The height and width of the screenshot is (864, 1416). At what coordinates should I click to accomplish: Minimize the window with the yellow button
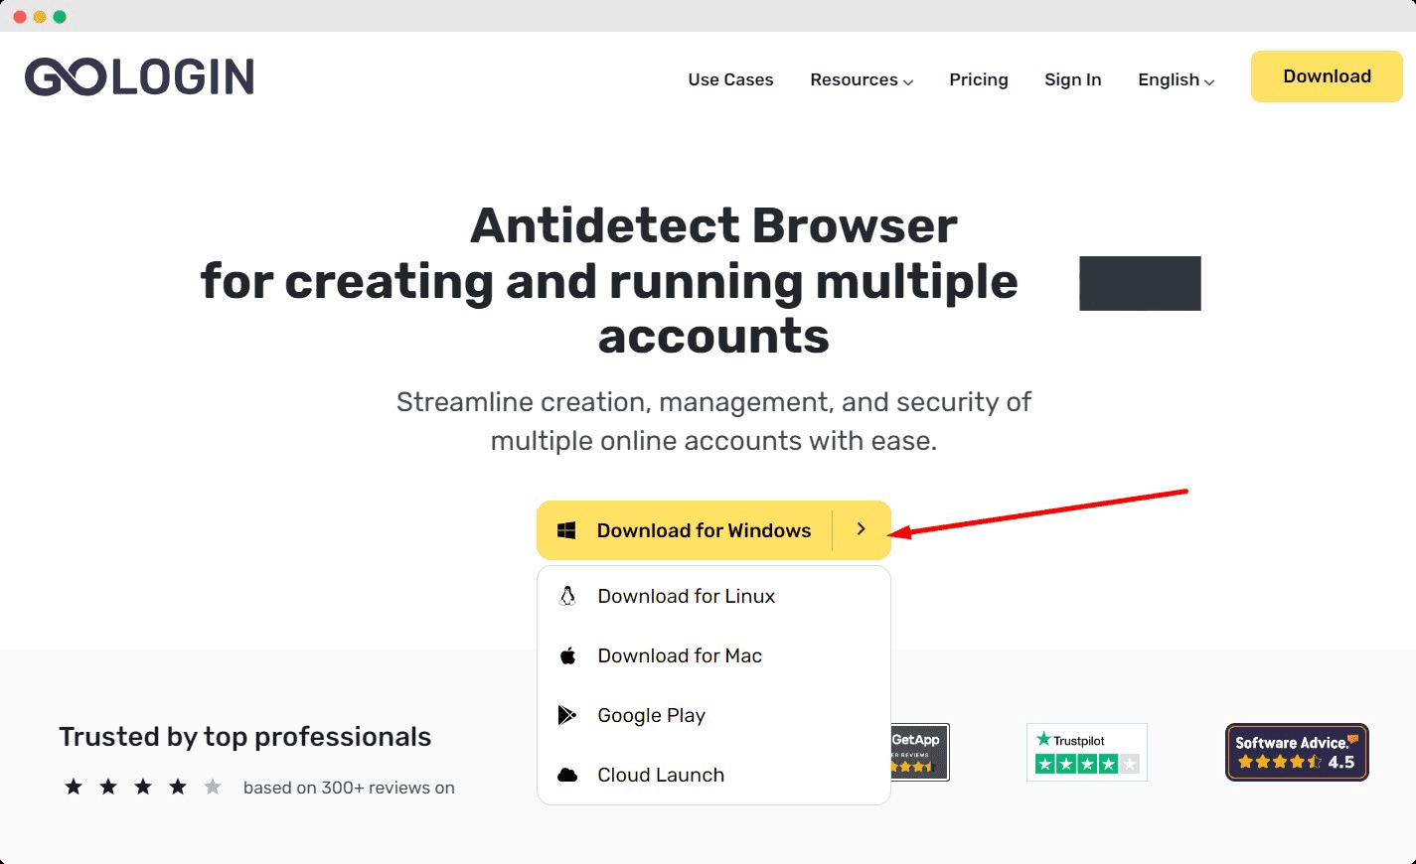(40, 17)
